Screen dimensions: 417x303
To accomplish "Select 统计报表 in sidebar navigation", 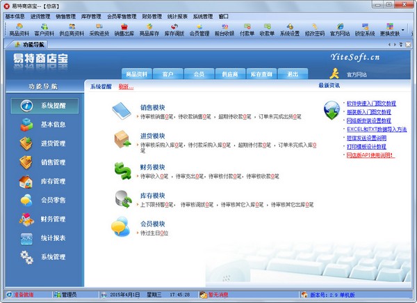I will (x=44, y=238).
